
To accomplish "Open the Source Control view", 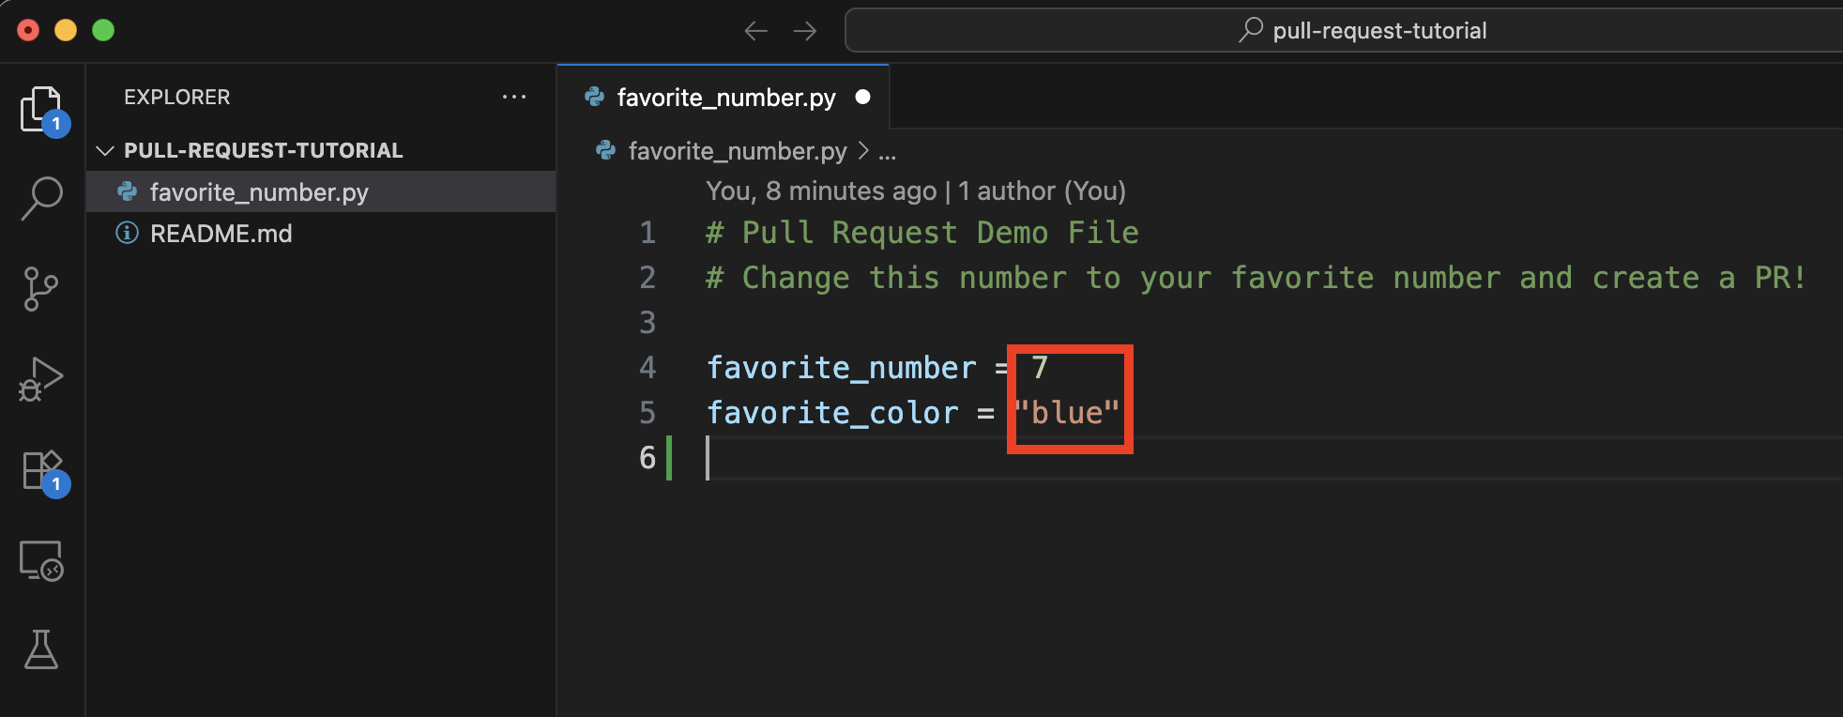I will [x=40, y=289].
